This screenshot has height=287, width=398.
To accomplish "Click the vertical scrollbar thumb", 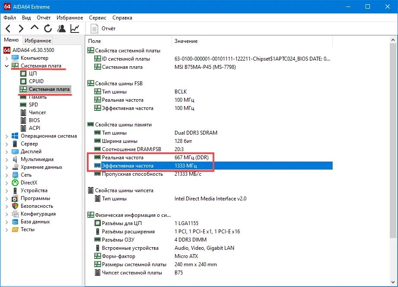I will click(393, 141).
